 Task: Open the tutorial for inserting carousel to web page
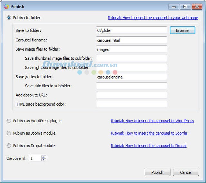pyautogui.click(x=153, y=18)
